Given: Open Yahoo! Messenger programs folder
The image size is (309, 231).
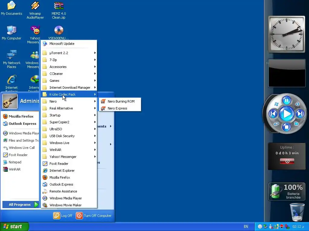Looking at the screenshot, I should (x=69, y=157).
